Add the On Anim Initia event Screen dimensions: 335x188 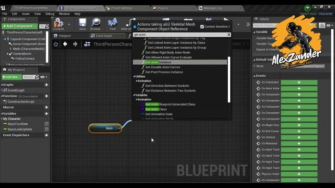299,88
